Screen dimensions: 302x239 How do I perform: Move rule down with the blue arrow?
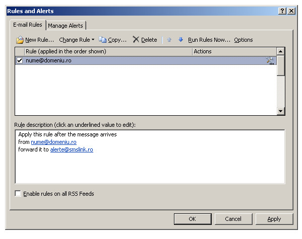pos(180,39)
